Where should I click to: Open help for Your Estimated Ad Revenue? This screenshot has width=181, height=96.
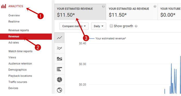155,6
